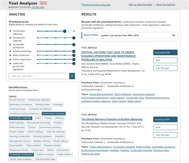
Task: Remove the codes and government regulations term
Action: [10, 64]
